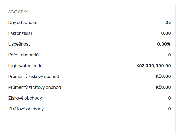
Task: Click the Ziskové obchody value 0
Action: [x=169, y=98]
